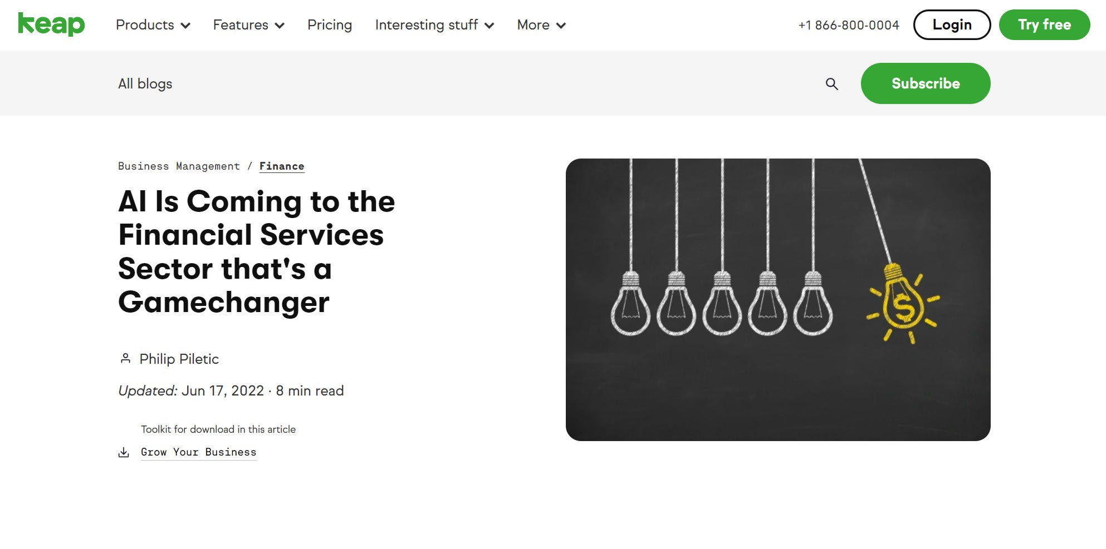Click the author person icon
The height and width of the screenshot is (549, 1106).
[x=125, y=359]
